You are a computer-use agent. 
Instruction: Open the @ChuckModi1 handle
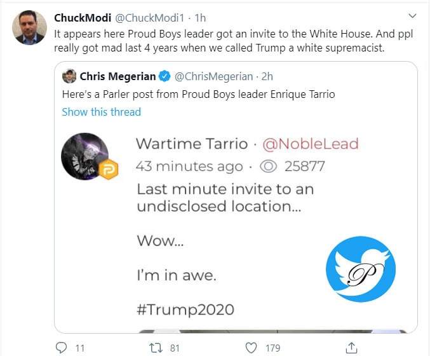(x=149, y=18)
